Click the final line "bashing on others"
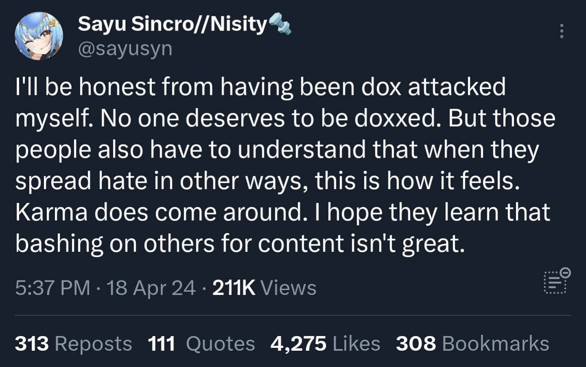The height and width of the screenshot is (367, 586). click(240, 244)
